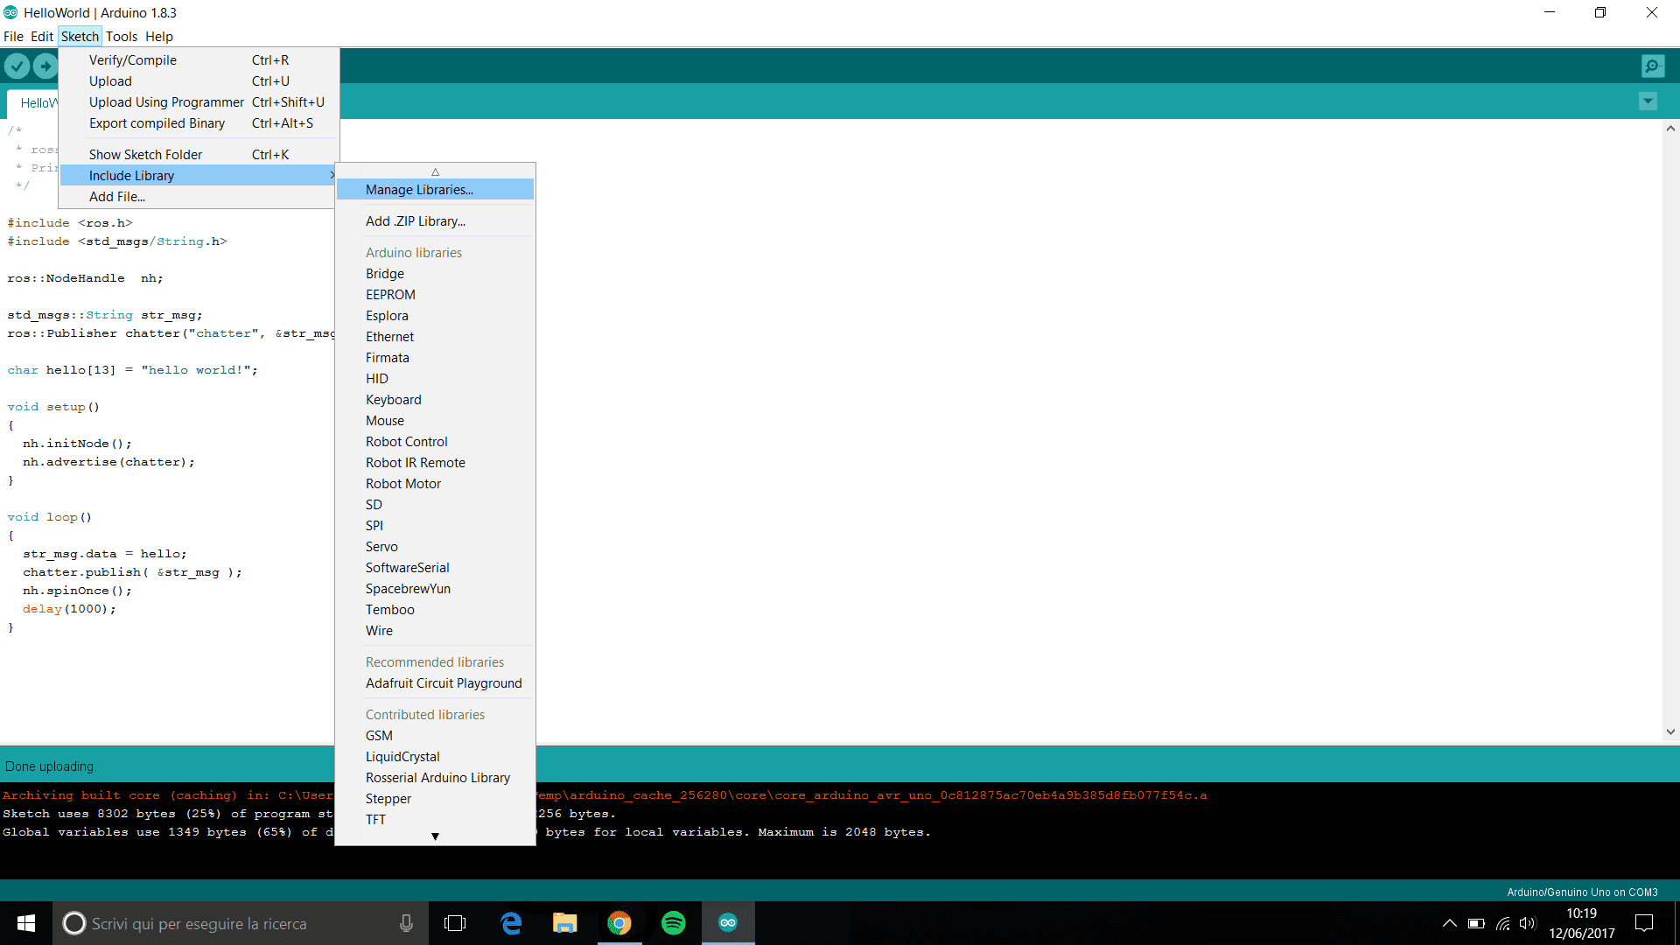This screenshot has width=1680, height=945.
Task: Open Spotify from the taskbar
Action: (x=673, y=923)
